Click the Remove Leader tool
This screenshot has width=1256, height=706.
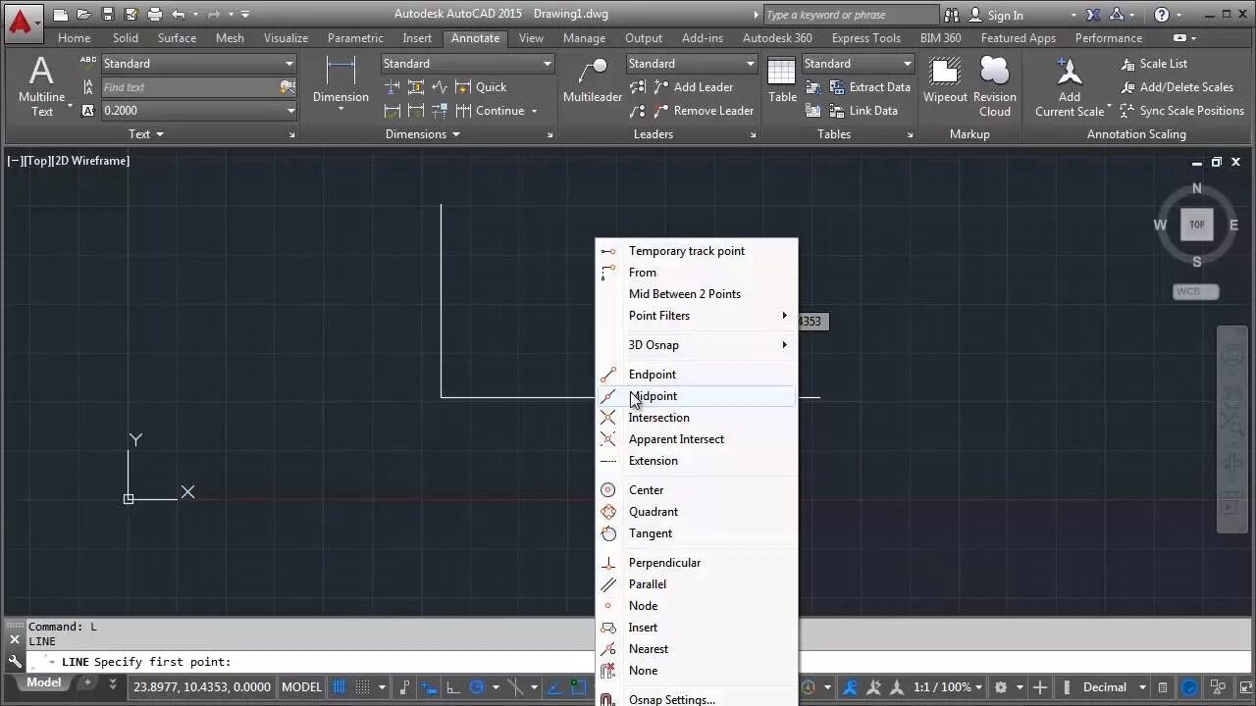(704, 111)
